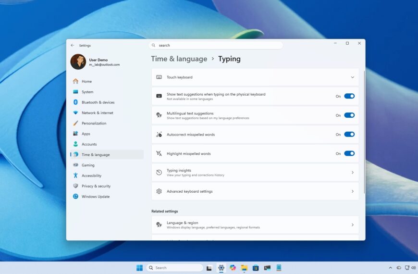The width and height of the screenshot is (418, 274).
Task: Click the User Demo avatar picture
Action: pyautogui.click(x=78, y=62)
